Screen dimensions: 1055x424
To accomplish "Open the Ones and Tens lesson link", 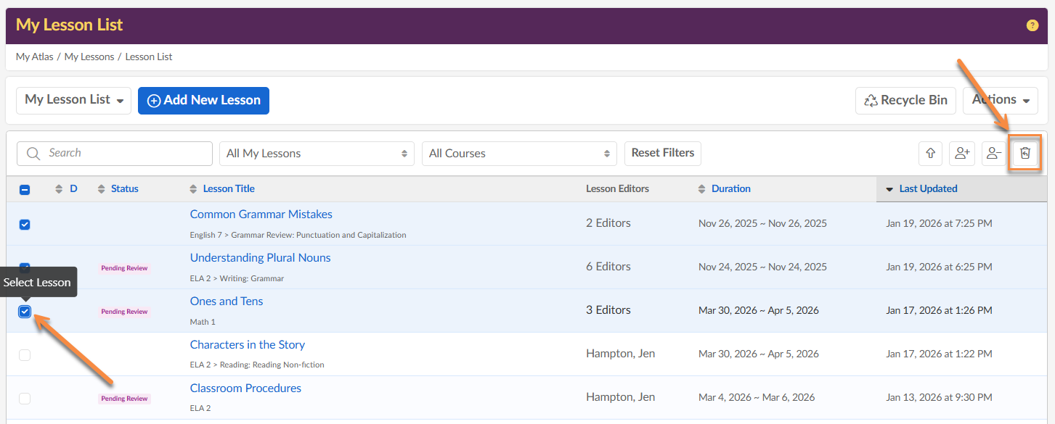I will [x=227, y=302].
